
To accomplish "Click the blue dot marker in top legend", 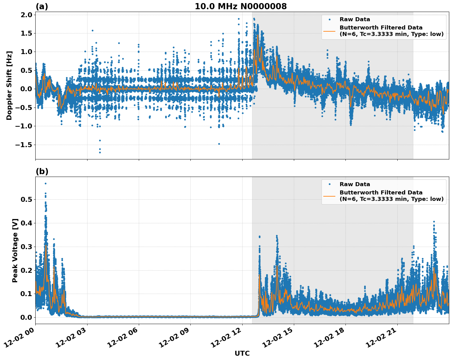I will tap(329, 19).
